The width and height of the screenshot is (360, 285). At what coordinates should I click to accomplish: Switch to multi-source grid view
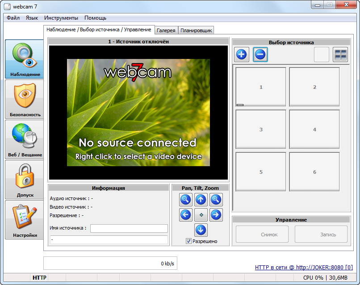click(340, 54)
